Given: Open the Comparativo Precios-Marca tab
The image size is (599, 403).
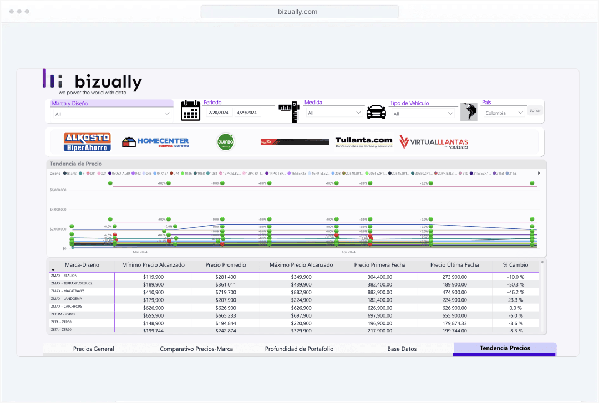Looking at the screenshot, I should tap(196, 349).
